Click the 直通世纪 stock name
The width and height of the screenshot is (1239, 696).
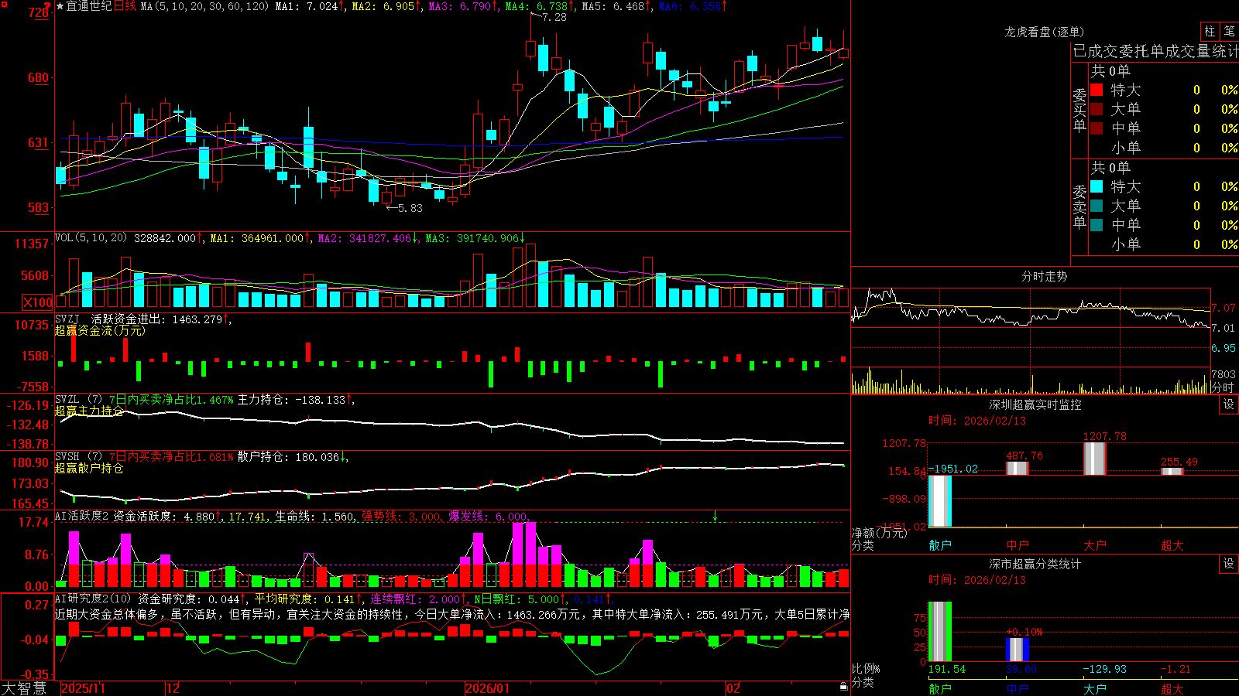click(x=89, y=6)
